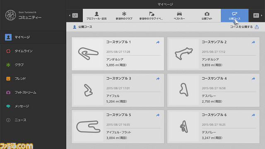Click the 公開コース header person icon
This screenshot has width=265, height=149.
[x=75, y=27]
